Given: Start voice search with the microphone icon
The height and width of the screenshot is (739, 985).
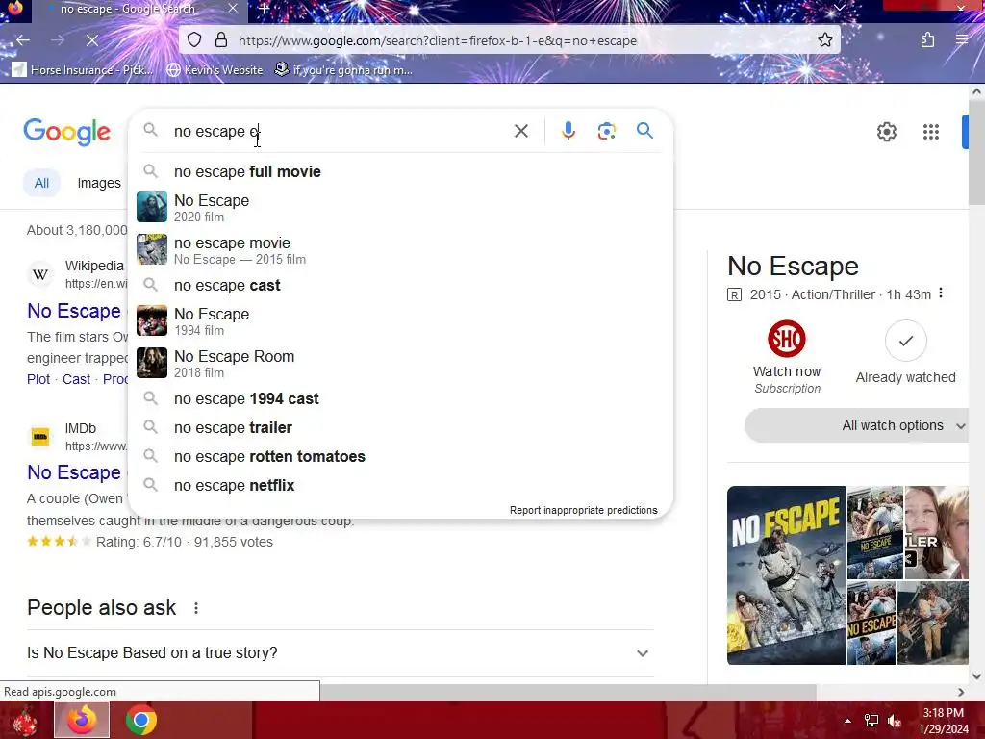Looking at the screenshot, I should tap(568, 131).
